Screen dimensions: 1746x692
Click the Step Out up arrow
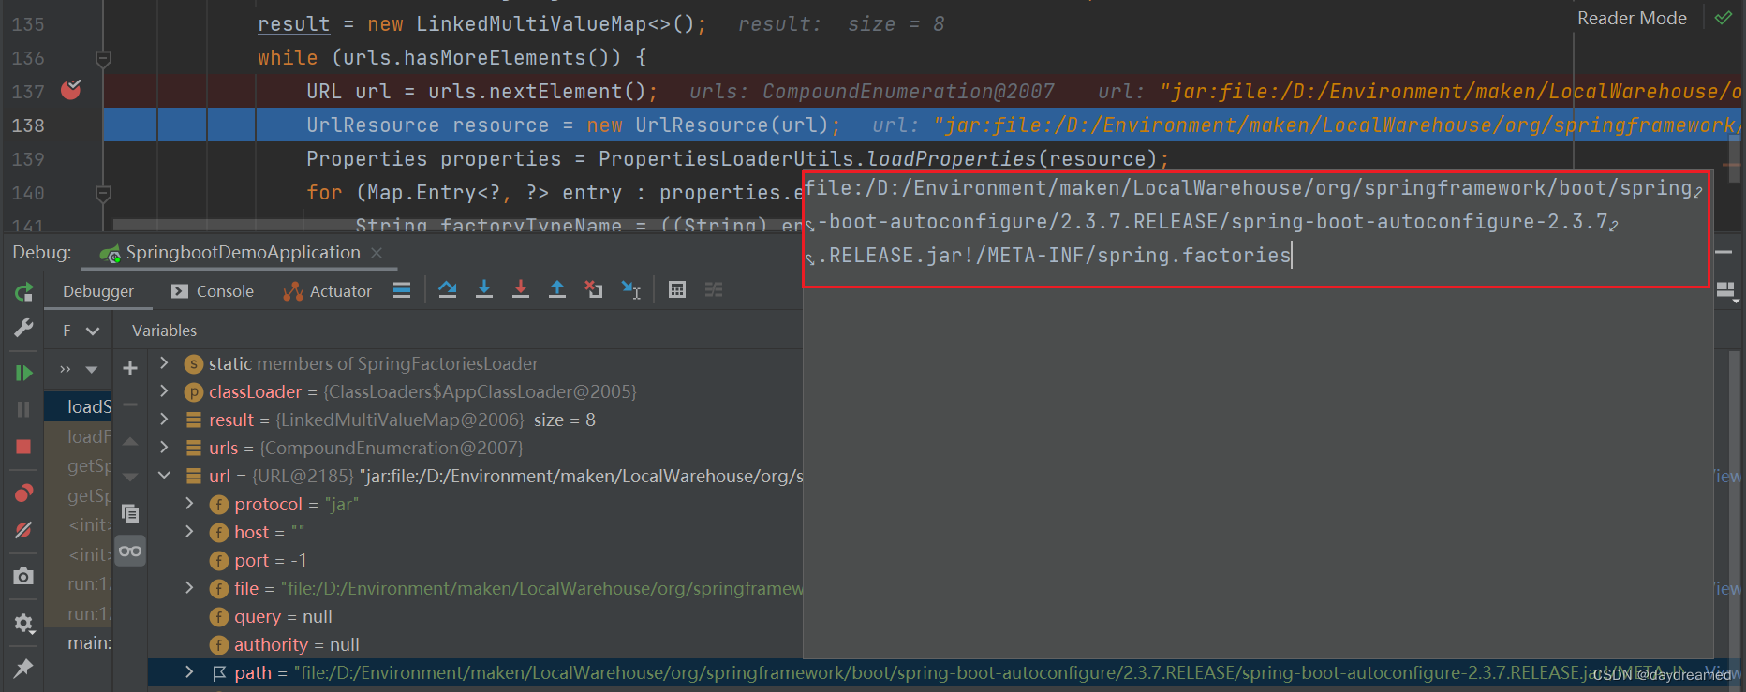pos(557,290)
